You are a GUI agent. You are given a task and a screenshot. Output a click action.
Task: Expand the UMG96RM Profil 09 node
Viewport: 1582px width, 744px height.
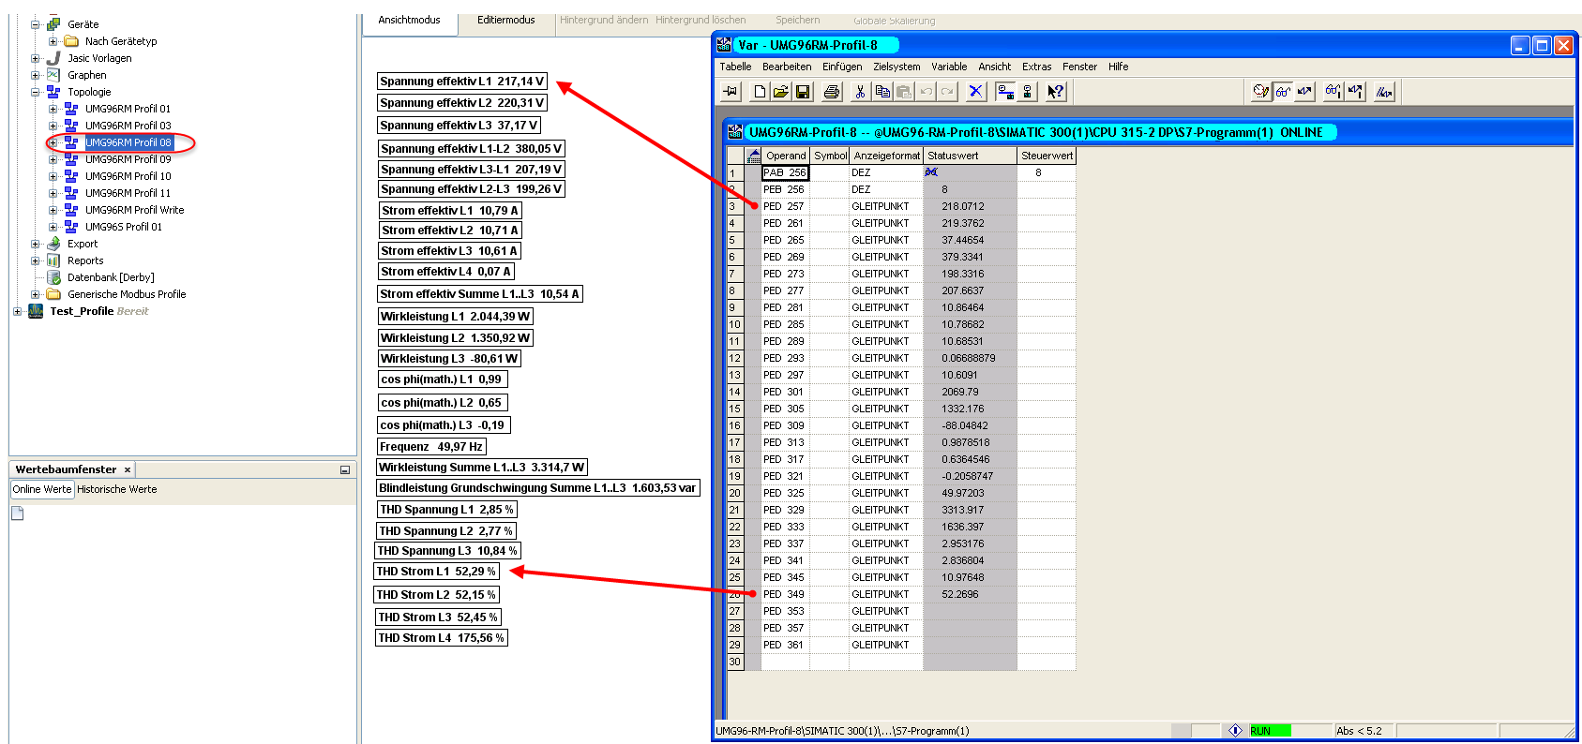(53, 159)
